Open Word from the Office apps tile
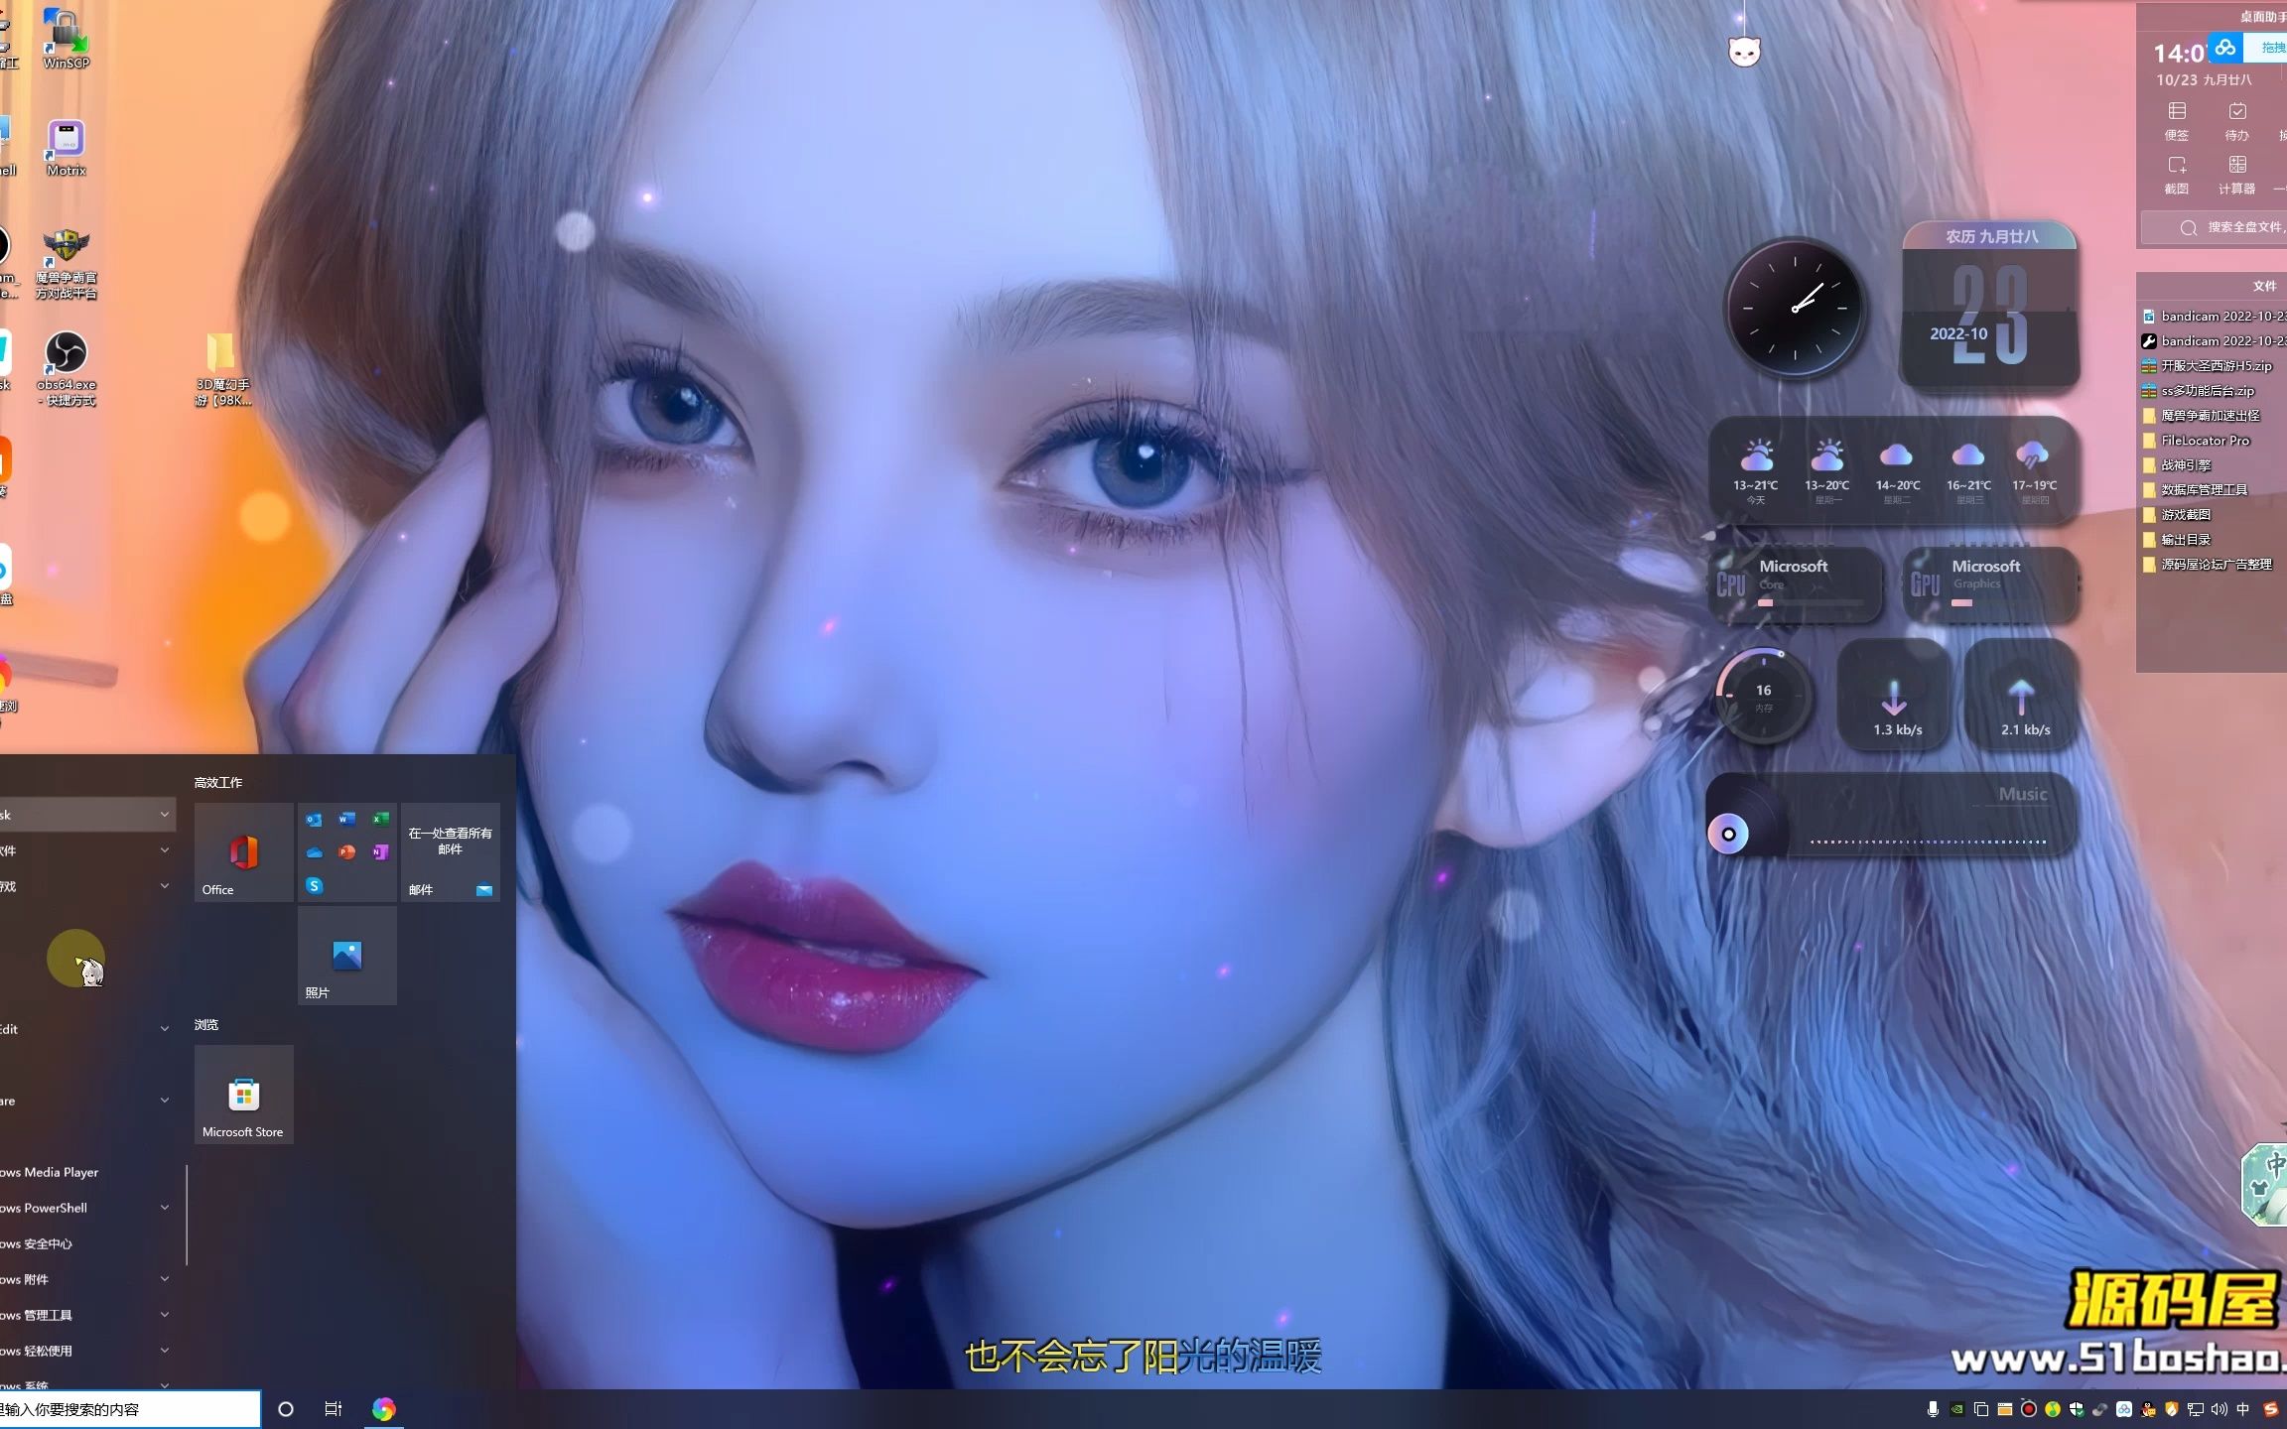 click(x=346, y=819)
